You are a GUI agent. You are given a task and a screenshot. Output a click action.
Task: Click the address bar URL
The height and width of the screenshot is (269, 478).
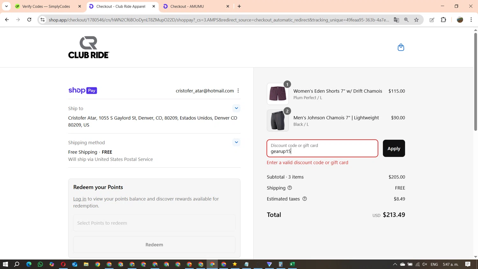(x=219, y=20)
